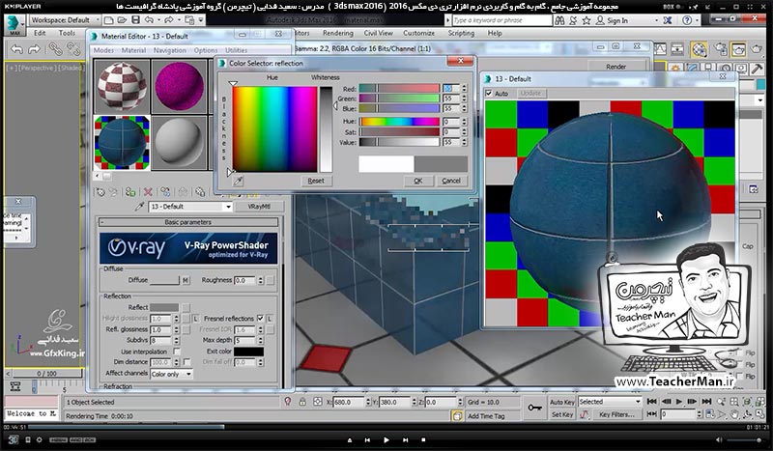Screen dimensions: 773x451
Task: Open the 3ds Max application menu button
Action: (x=14, y=25)
